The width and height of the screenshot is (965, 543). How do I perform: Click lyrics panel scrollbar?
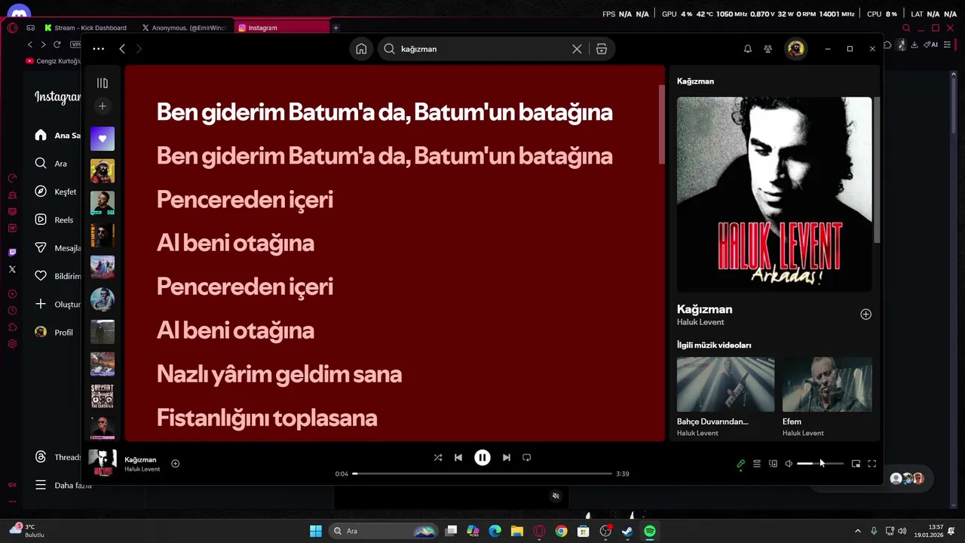click(662, 124)
